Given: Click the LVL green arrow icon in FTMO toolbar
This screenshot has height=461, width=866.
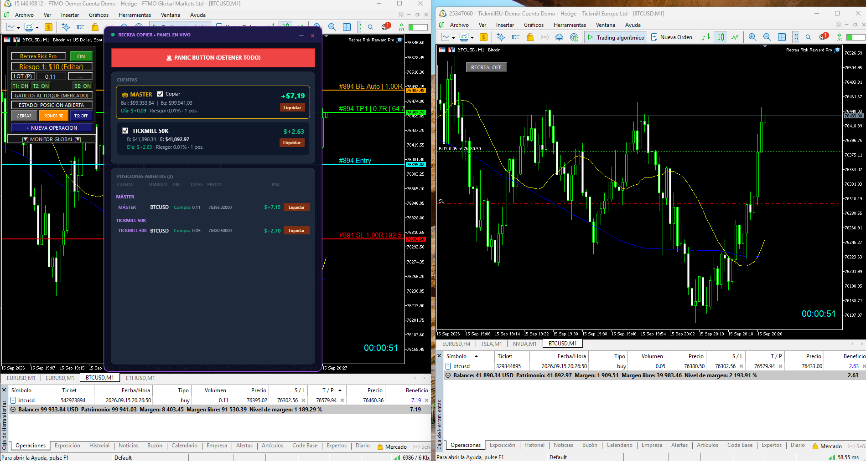Looking at the screenshot, I should coord(401,27).
